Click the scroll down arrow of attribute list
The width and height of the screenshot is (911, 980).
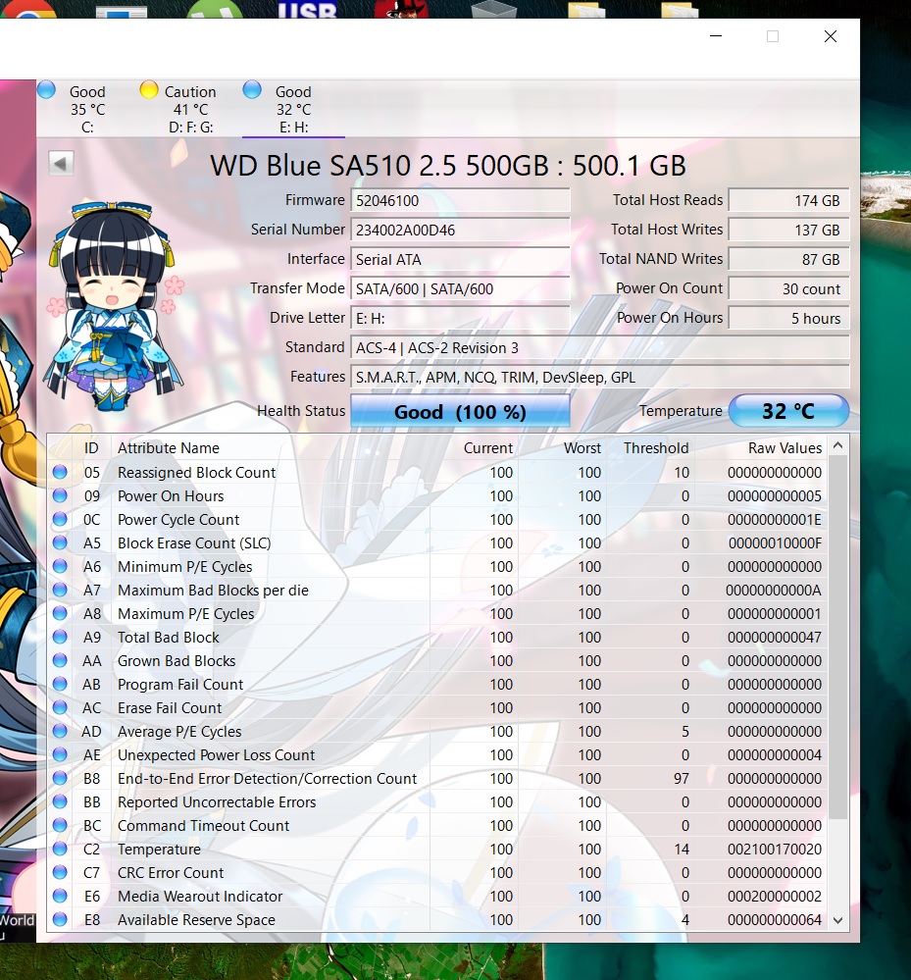click(838, 920)
